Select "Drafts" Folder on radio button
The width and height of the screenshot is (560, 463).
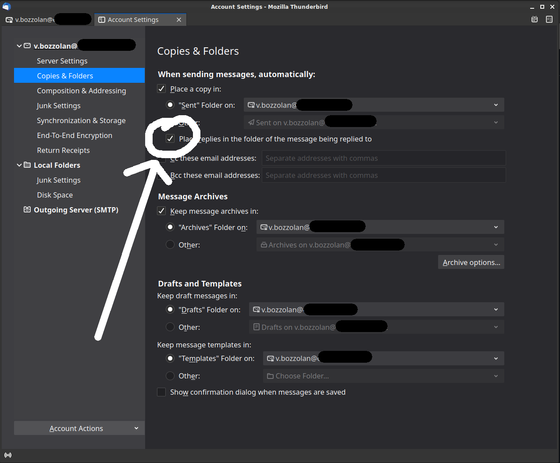click(x=170, y=310)
